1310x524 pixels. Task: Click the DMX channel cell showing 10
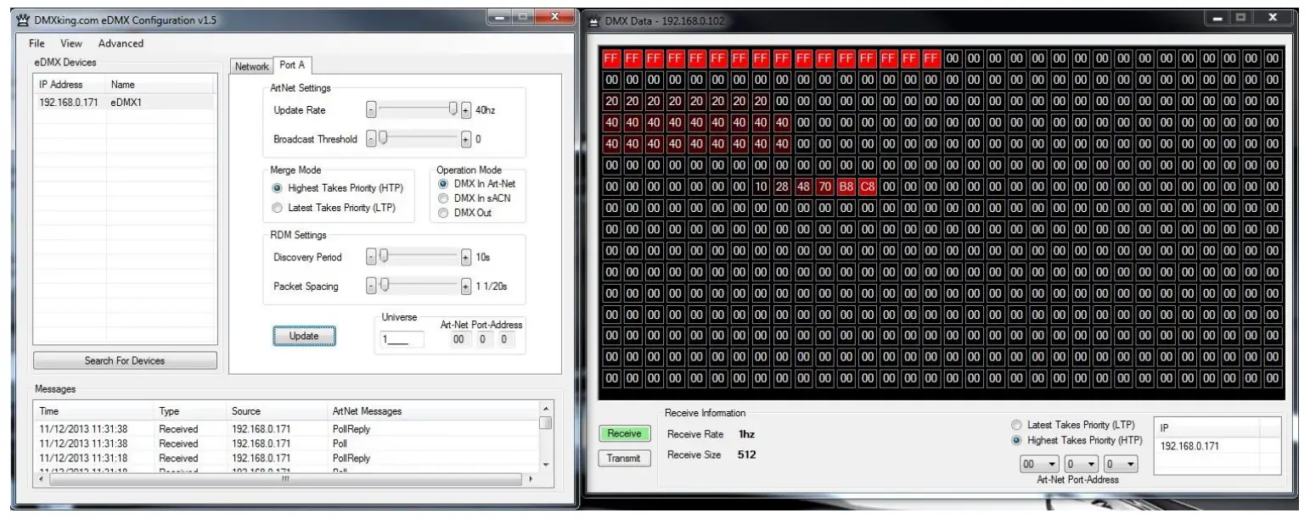tap(761, 186)
